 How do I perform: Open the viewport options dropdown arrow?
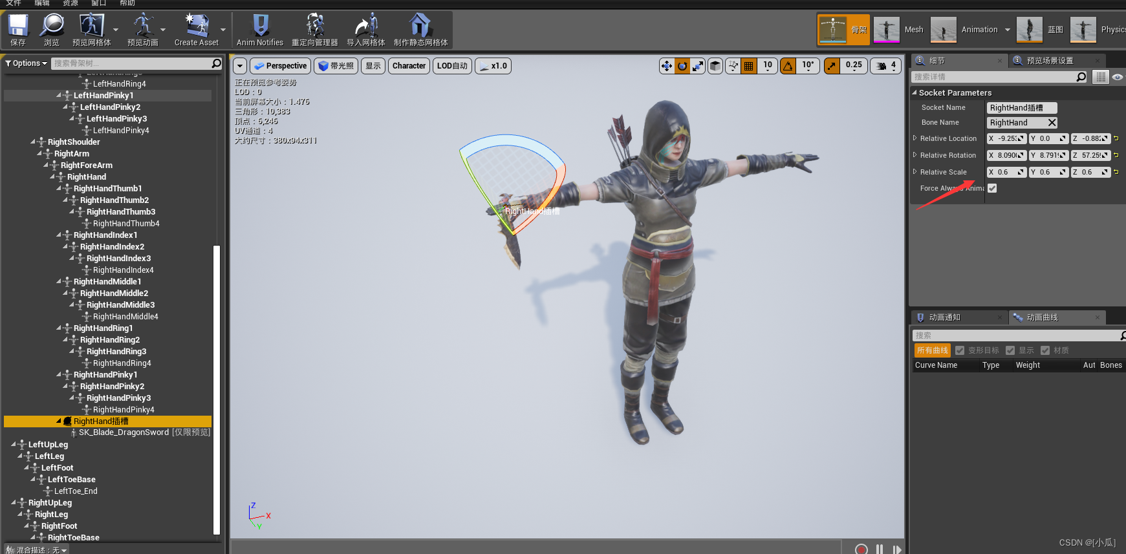click(x=240, y=66)
